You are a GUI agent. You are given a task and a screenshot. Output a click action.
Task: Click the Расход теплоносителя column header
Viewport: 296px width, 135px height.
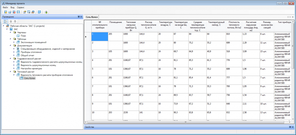click(148, 26)
